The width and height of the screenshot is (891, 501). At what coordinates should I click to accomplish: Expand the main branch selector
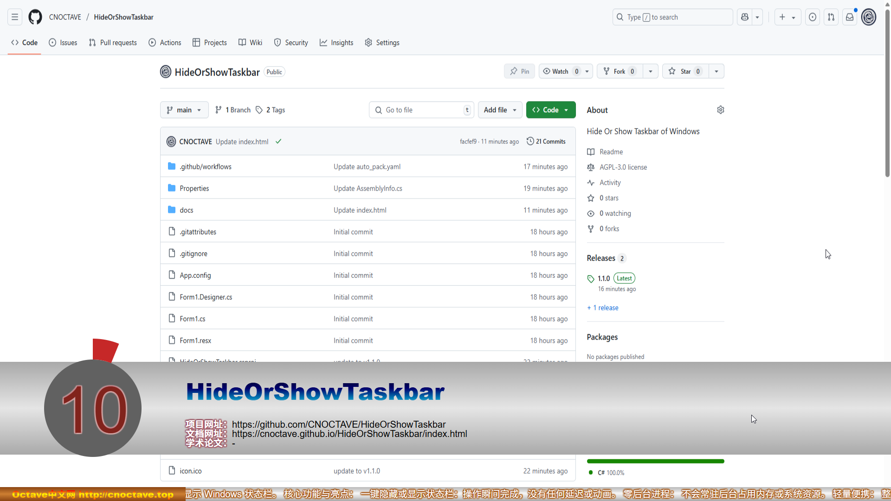click(184, 110)
